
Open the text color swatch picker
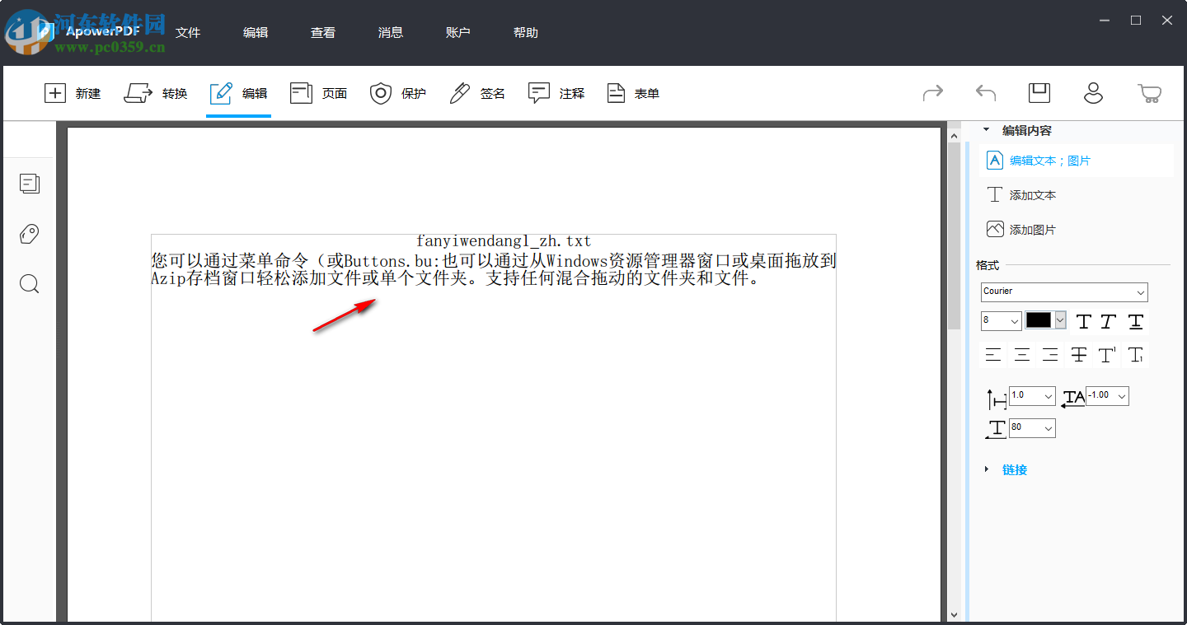[x=1040, y=320]
